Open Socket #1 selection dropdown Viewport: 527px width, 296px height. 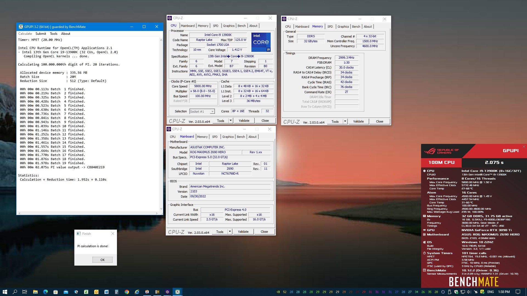202,111
